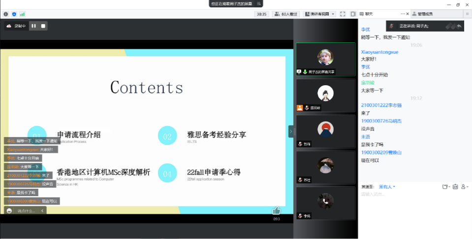Select 周子杰's screen share video thumbnail
Viewport: 472px width, 239px height.
click(x=325, y=59)
